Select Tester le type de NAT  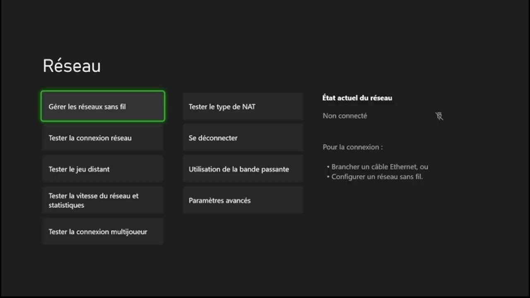pos(243,106)
